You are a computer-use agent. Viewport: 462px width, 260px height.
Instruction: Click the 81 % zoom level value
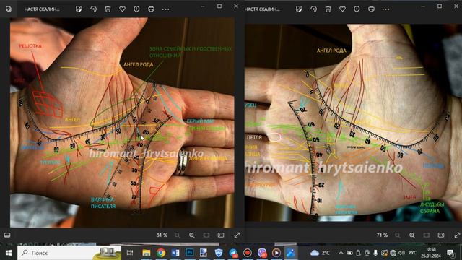click(162, 235)
